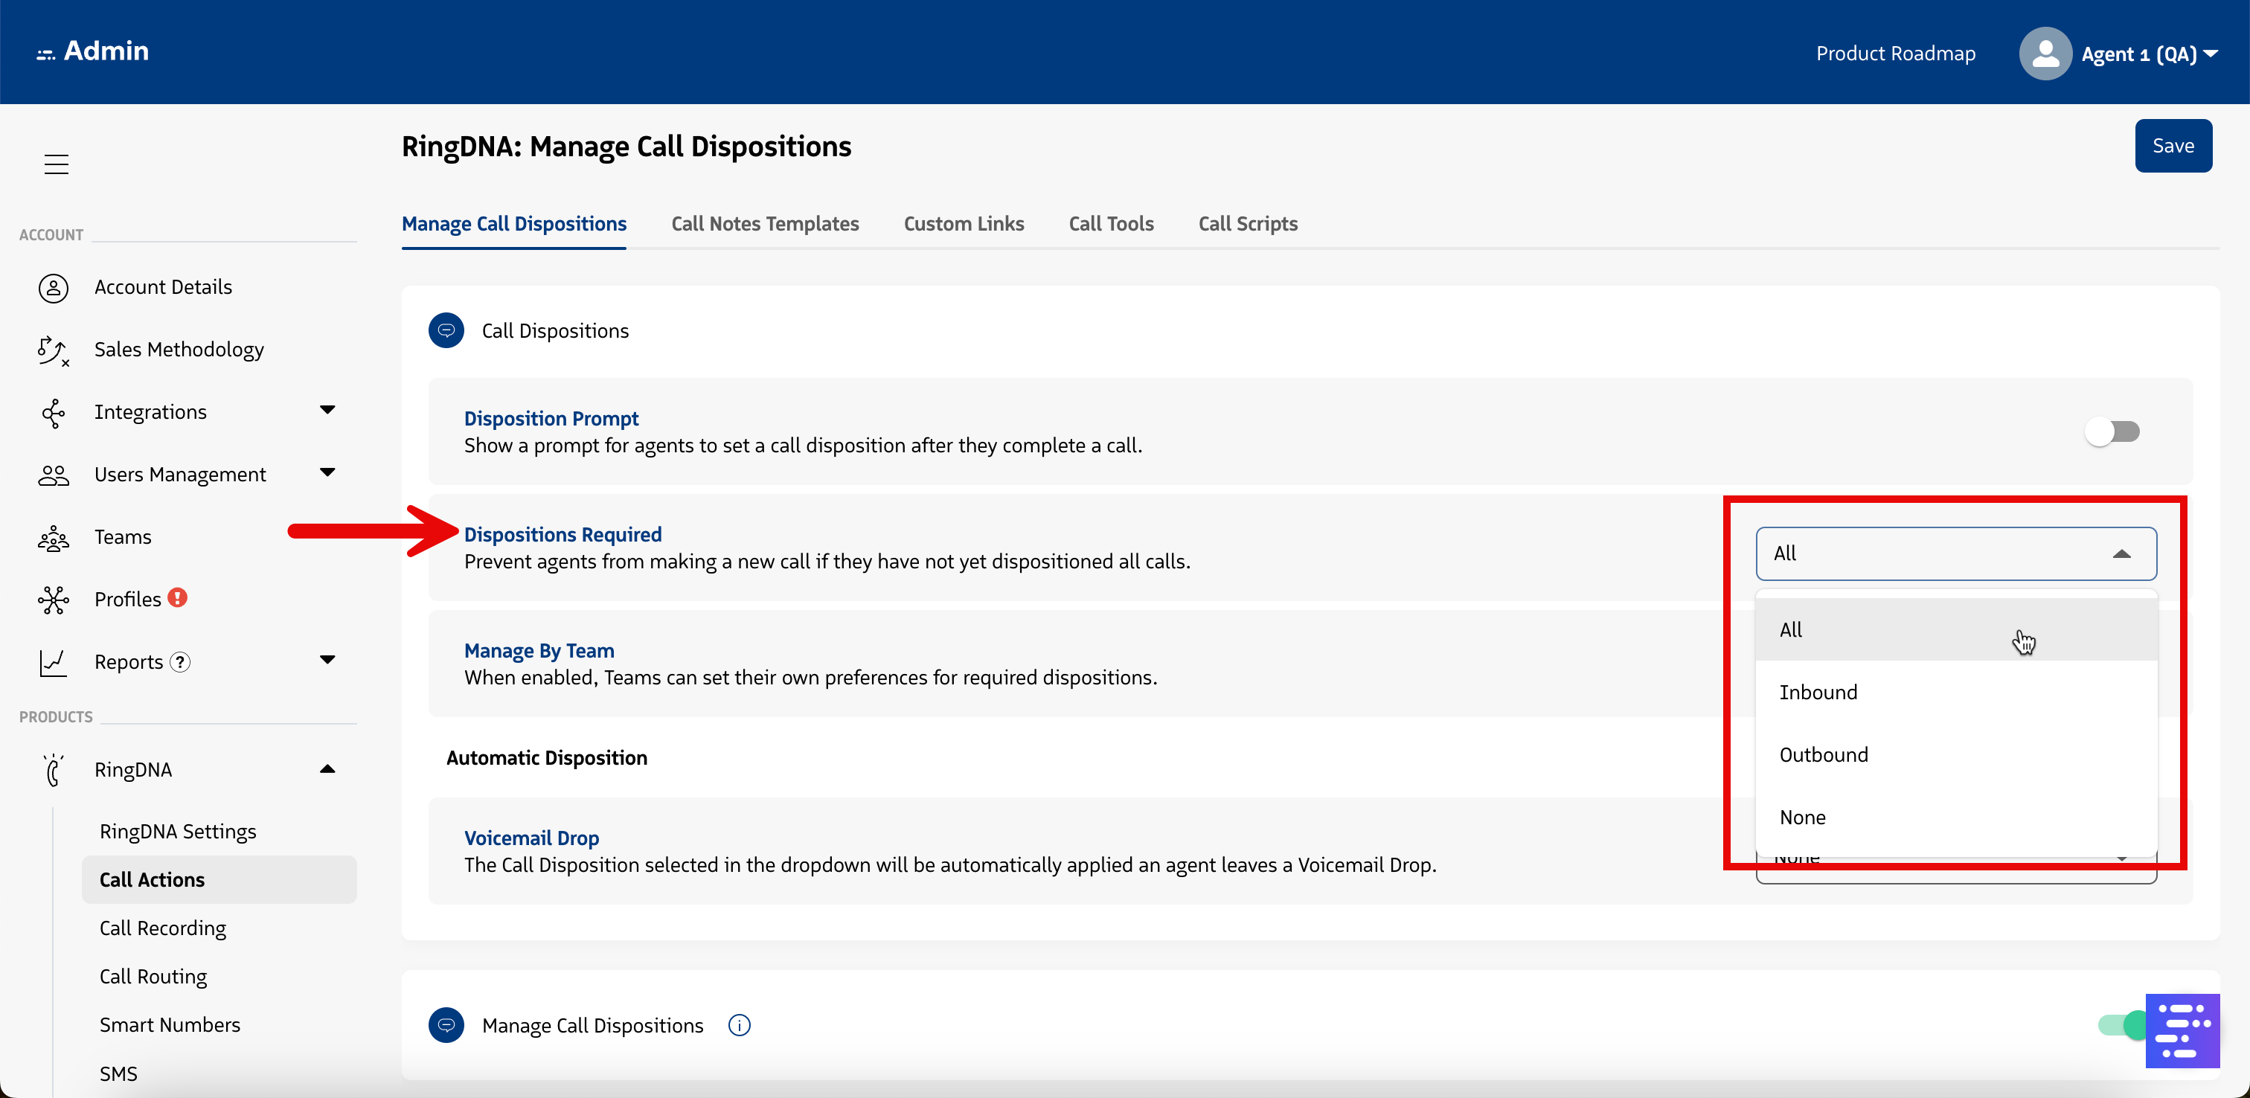Switch to the Call Notes Templates tab

point(764,224)
